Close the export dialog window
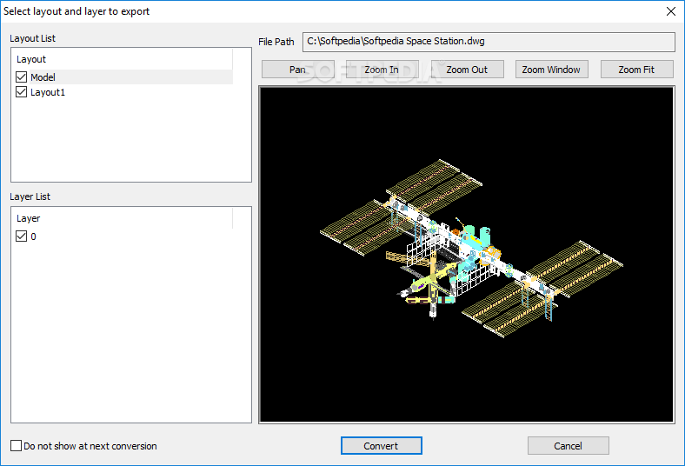 tap(671, 11)
